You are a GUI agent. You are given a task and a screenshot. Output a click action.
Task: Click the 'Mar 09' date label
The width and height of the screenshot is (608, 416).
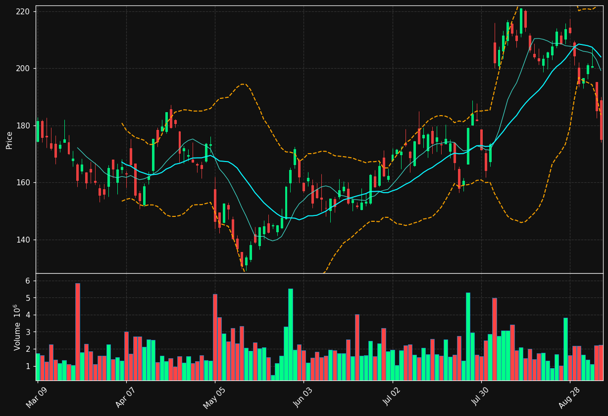pyautogui.click(x=36, y=397)
